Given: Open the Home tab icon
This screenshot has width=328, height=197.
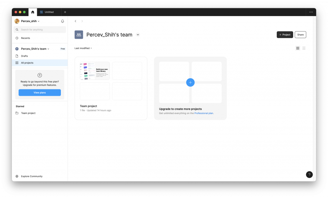Looking at the screenshot, I should click(x=33, y=12).
